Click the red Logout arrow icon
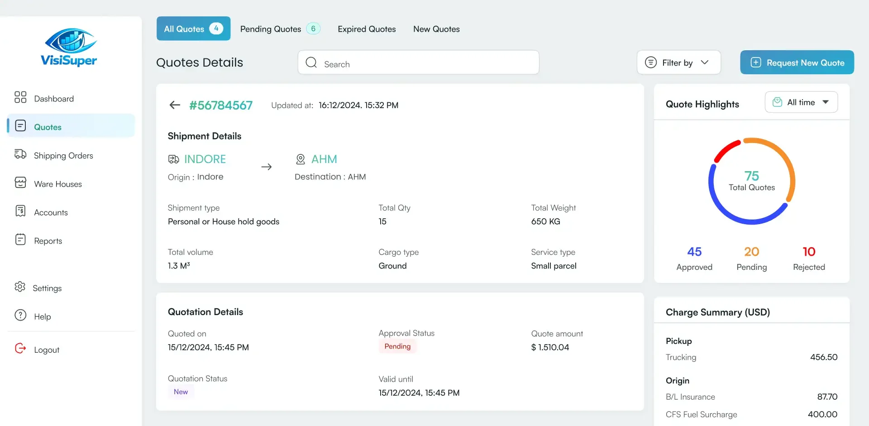 click(x=20, y=348)
